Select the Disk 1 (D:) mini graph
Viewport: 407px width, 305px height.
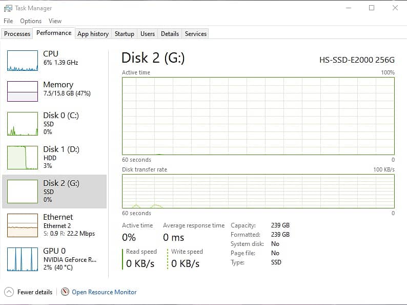click(23, 158)
